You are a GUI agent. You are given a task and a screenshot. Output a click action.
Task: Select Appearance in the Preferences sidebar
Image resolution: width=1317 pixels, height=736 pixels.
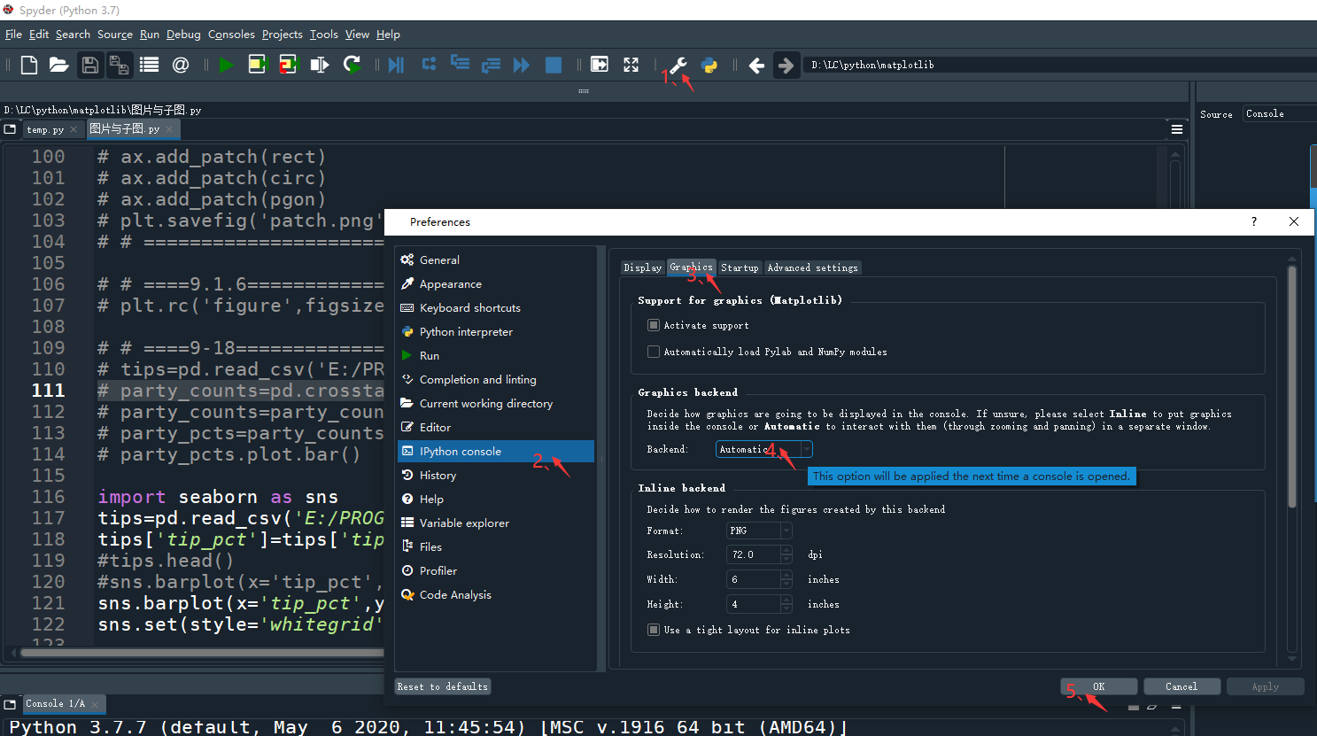coord(496,283)
